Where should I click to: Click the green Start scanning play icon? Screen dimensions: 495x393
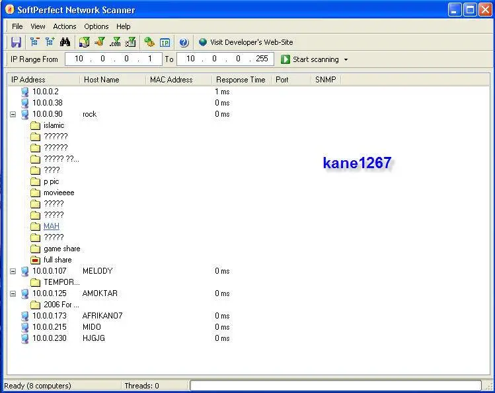tap(285, 59)
